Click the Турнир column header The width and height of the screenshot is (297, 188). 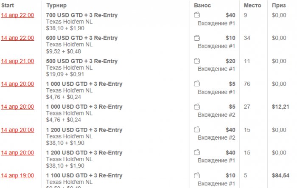(x=56, y=6)
